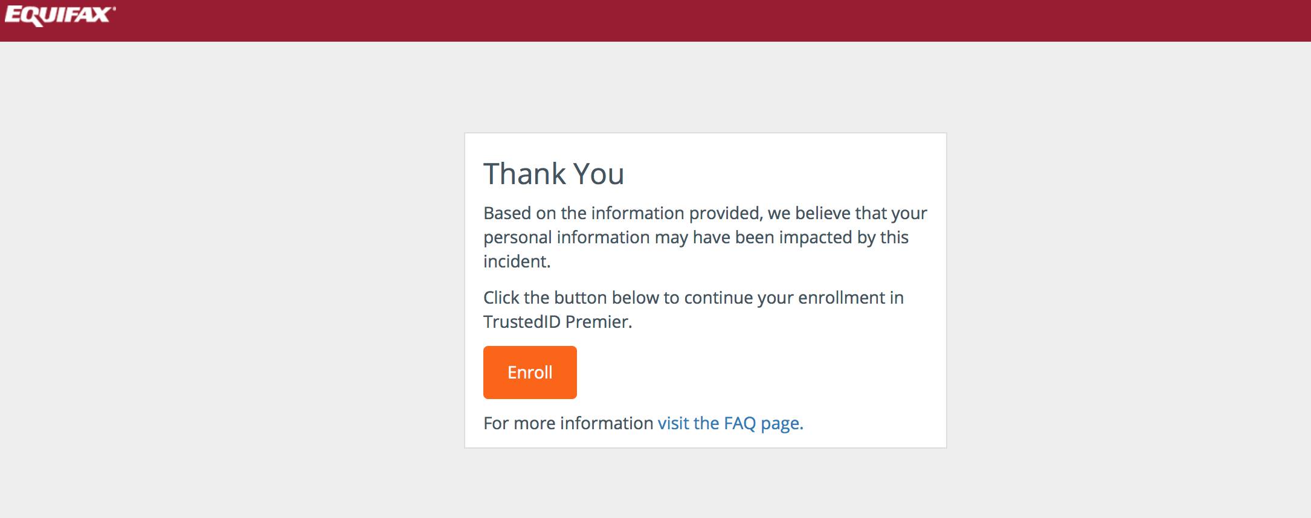
Task: Click the 'Thank You' heading
Action: 553,174
